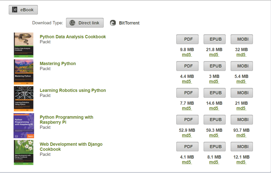This screenshot has width=271, height=173.
Task: Select the Direct link globe icon
Action: (x=72, y=23)
